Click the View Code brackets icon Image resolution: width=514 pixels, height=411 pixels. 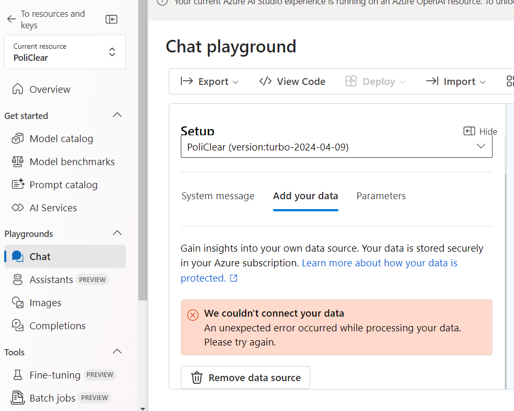click(x=266, y=81)
